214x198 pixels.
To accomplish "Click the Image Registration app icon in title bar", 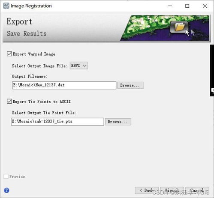I will (6, 6).
